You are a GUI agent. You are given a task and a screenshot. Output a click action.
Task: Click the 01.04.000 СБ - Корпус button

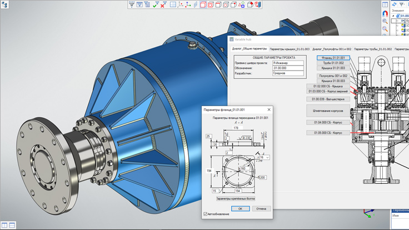(x=328, y=122)
